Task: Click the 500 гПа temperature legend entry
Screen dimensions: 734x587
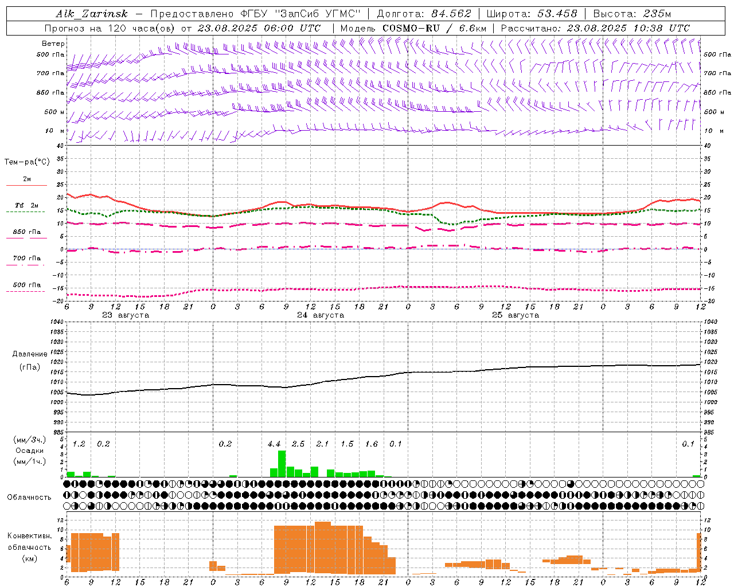Action: [27, 285]
